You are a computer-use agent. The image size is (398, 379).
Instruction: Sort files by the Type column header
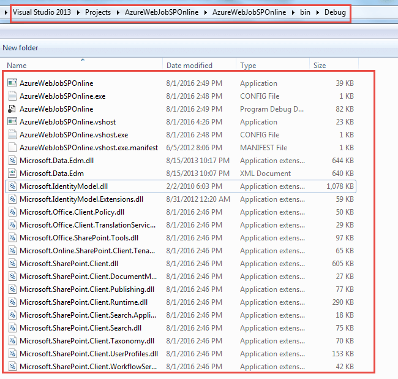click(248, 66)
